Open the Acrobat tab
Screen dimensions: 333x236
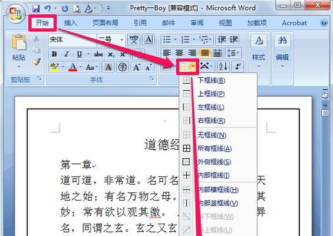pos(294,23)
